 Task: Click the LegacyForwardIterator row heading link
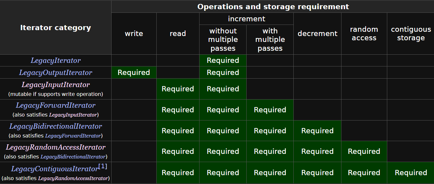coord(56,105)
